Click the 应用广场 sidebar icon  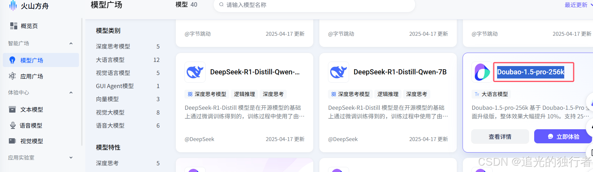coord(12,76)
